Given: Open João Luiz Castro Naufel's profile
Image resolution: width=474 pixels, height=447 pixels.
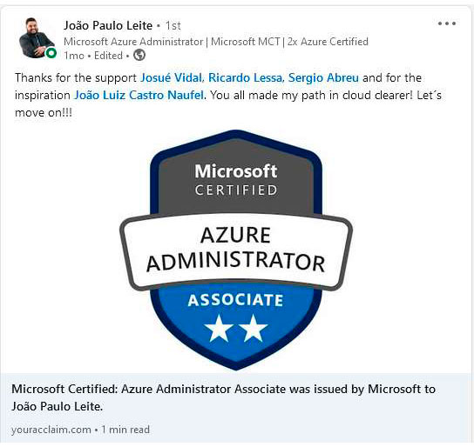Looking at the screenshot, I should pos(139,96).
